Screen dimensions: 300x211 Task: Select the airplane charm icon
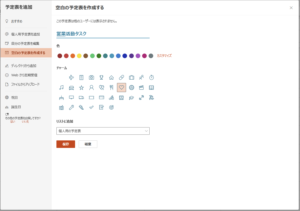pyautogui.click(x=71, y=77)
